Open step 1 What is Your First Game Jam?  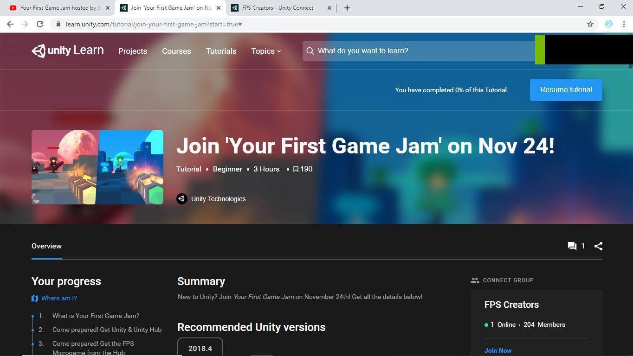coord(96,316)
